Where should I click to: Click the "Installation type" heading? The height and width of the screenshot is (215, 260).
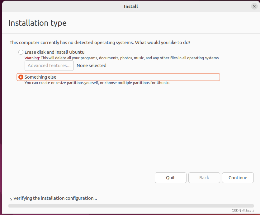(37, 23)
